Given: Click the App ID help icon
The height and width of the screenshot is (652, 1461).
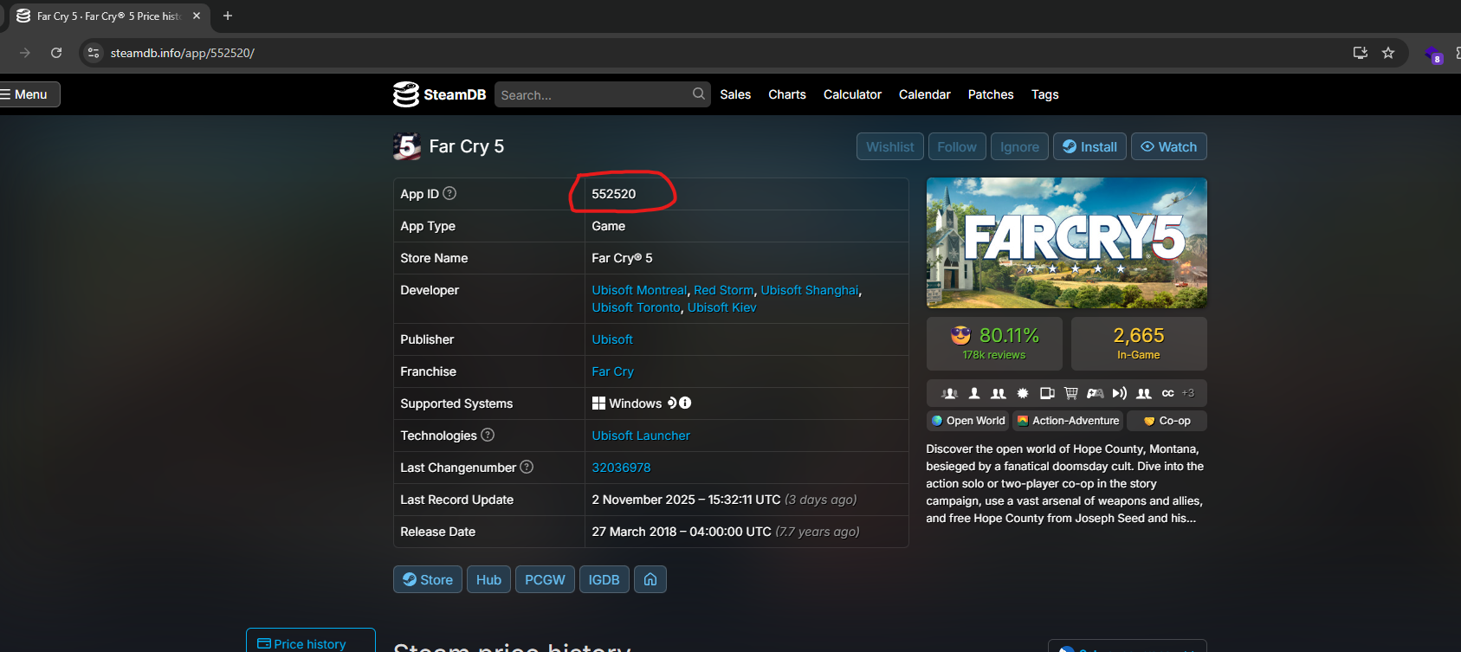Looking at the screenshot, I should click(449, 193).
